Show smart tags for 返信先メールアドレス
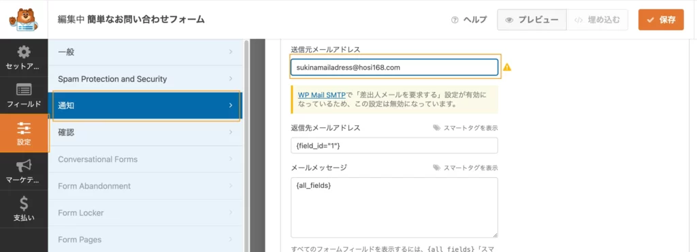This screenshot has width=697, height=252. click(466, 128)
